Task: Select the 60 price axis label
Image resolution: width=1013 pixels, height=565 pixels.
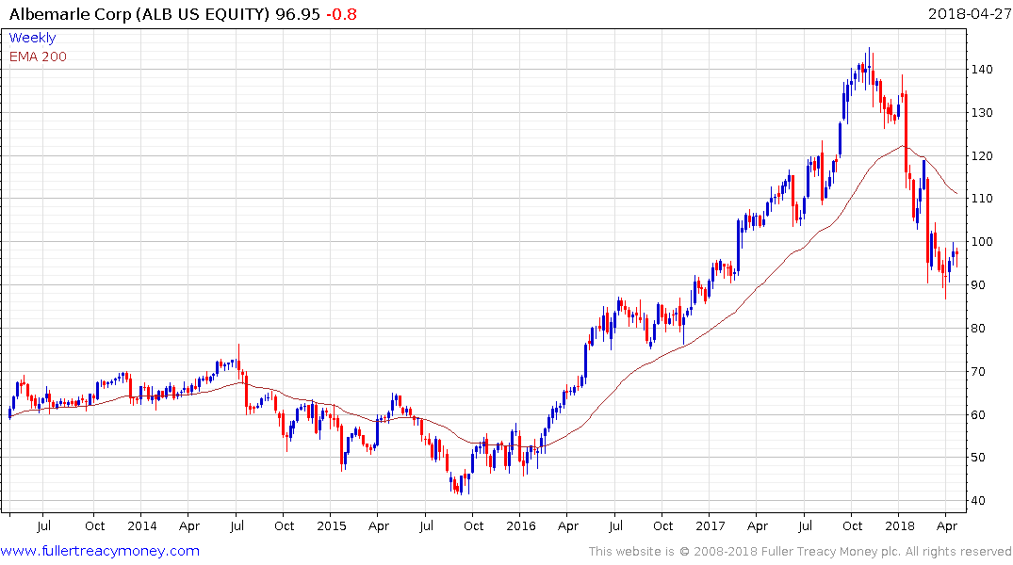Action: point(978,415)
